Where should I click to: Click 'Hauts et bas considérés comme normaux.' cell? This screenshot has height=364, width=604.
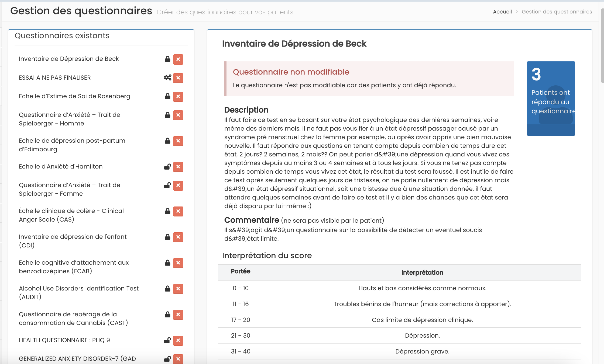click(422, 288)
